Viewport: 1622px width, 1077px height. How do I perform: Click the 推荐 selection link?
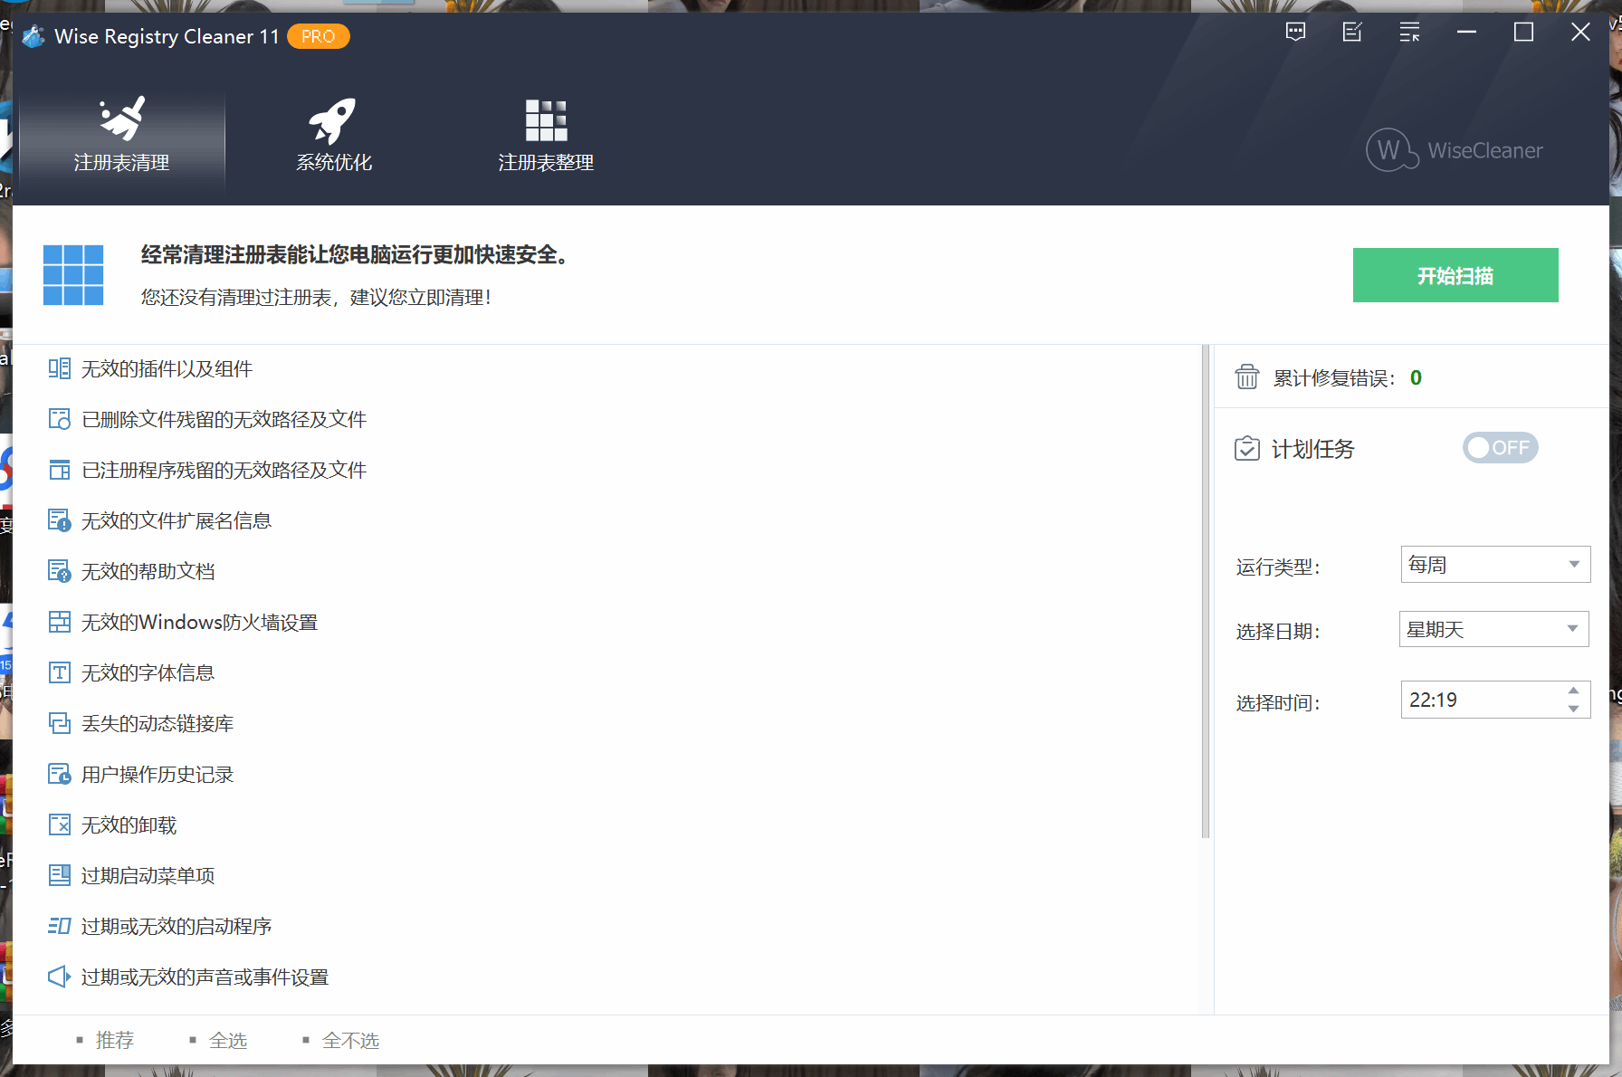coord(114,1041)
